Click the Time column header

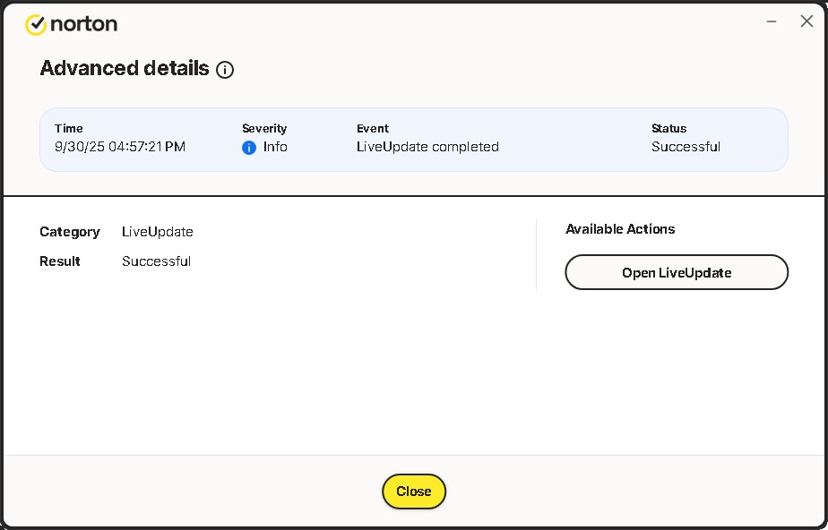pos(68,129)
